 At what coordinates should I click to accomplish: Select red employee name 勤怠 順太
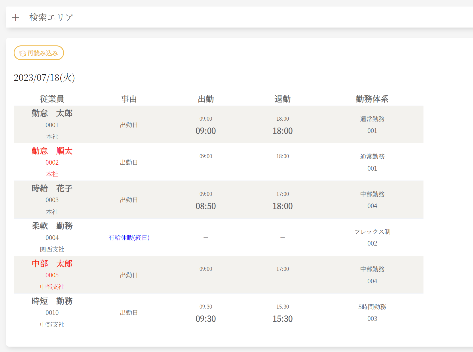[52, 151]
